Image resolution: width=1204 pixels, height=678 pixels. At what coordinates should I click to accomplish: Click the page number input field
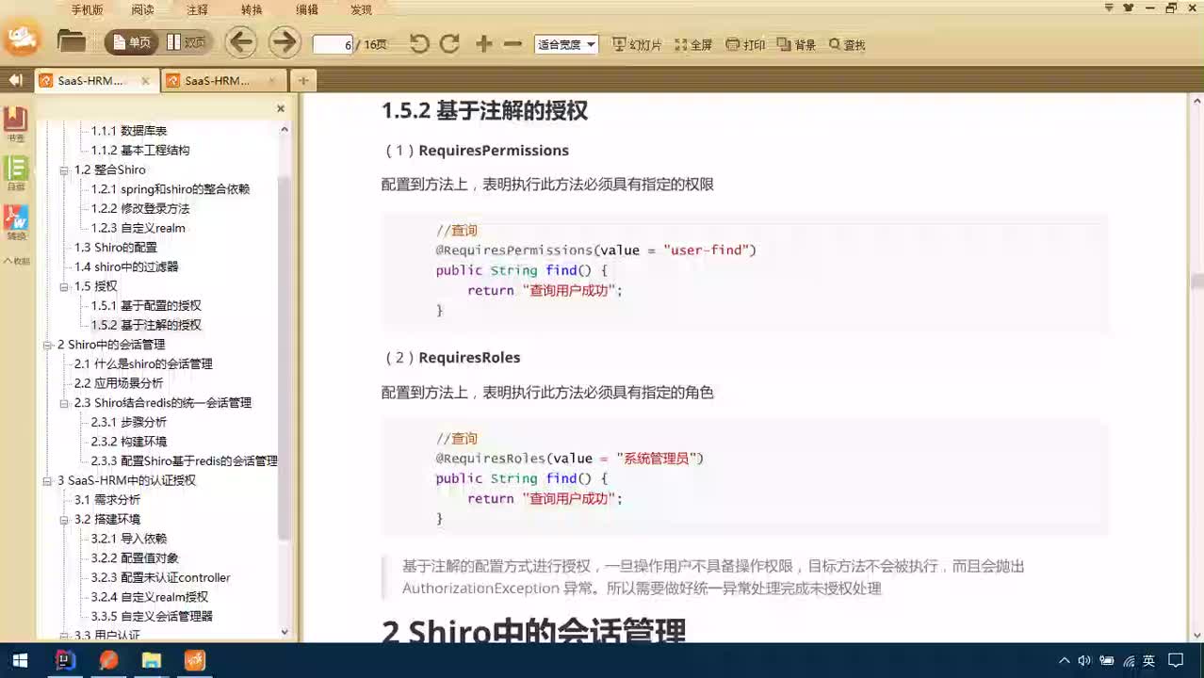[333, 44]
